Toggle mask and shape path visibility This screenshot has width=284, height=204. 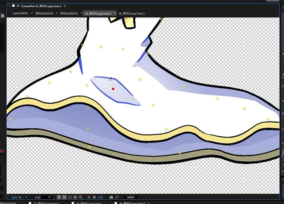(x=70, y=197)
